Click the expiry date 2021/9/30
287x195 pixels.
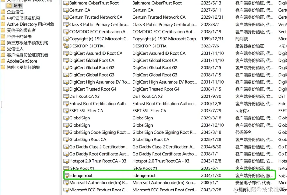(x=211, y=96)
